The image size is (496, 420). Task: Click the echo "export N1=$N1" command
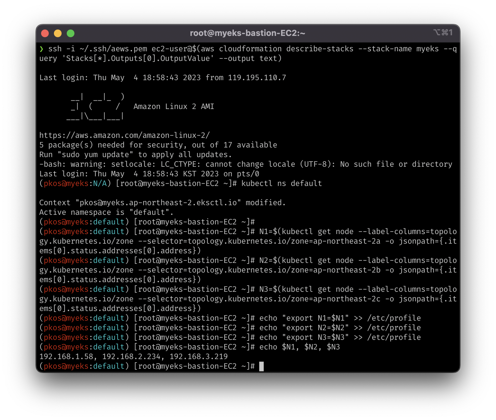click(340, 318)
